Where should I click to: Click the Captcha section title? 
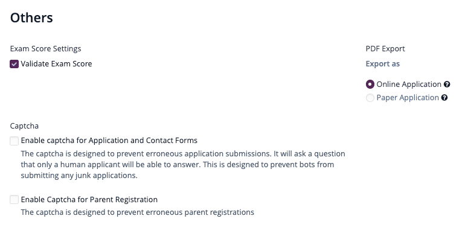pos(25,126)
